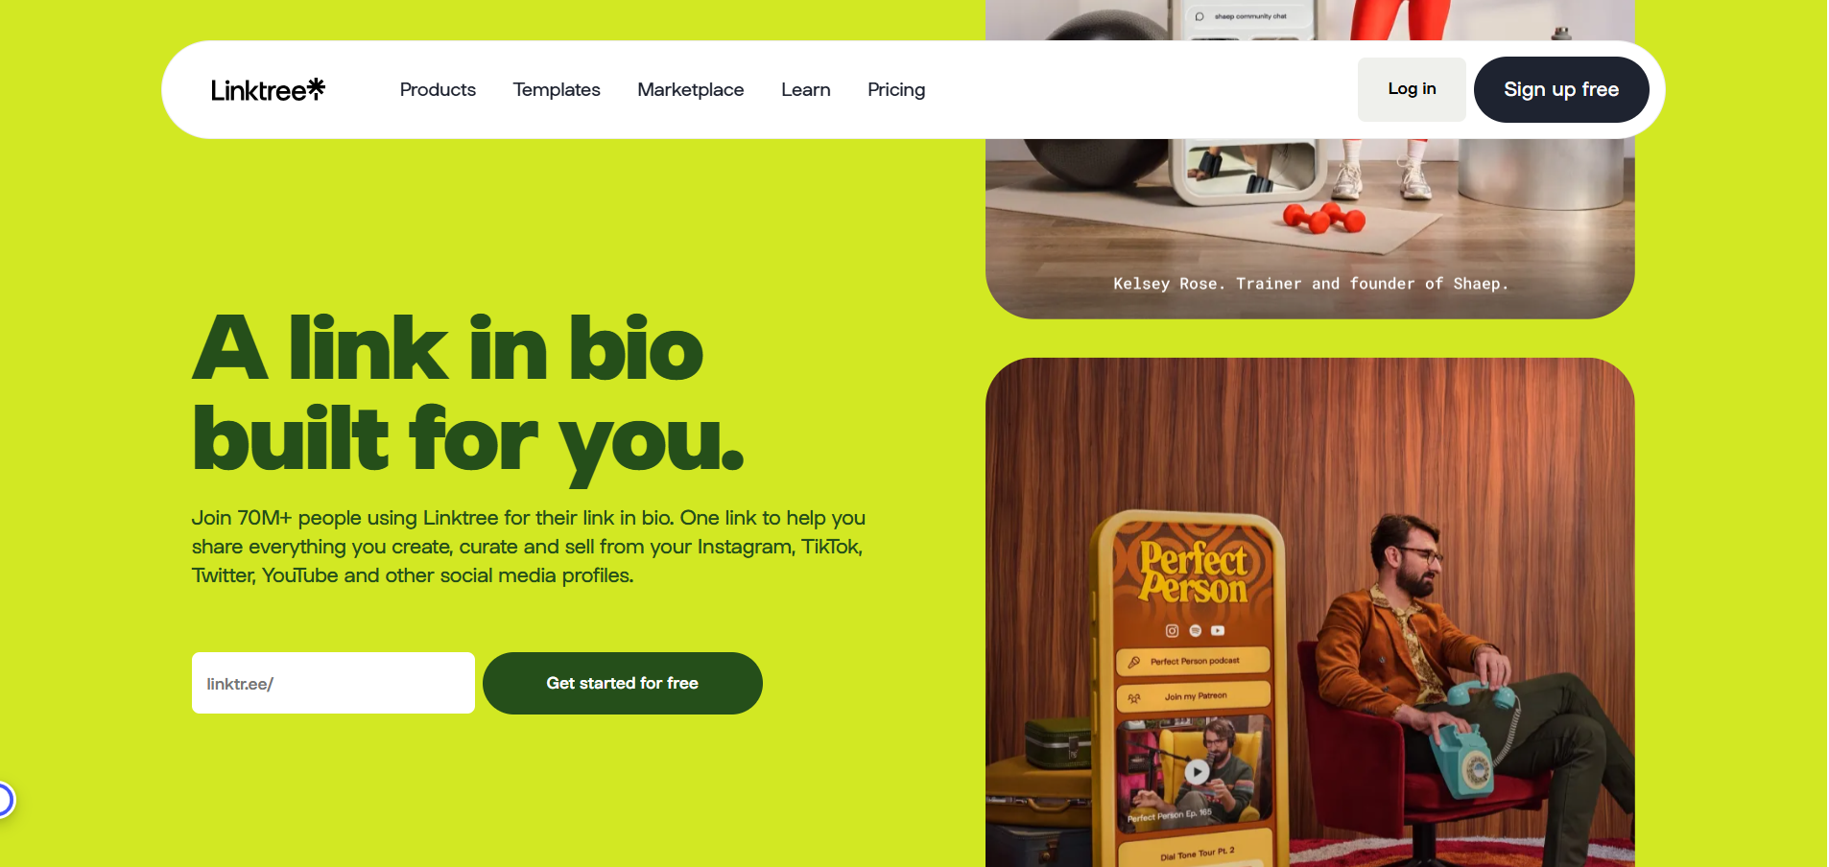Click microphone icon beside Perfect Person podcast
This screenshot has width=1829, height=867.
click(1134, 662)
